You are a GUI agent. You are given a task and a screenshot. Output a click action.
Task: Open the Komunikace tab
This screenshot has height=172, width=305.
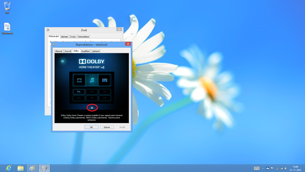pos(83,37)
